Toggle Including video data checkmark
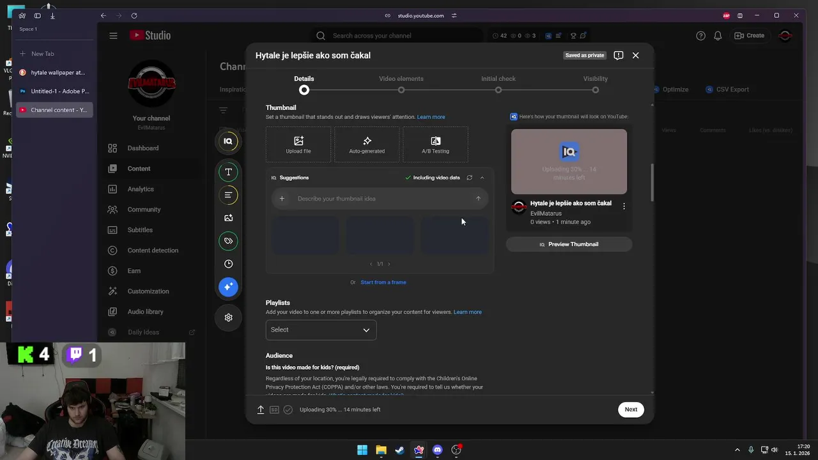 click(x=408, y=178)
